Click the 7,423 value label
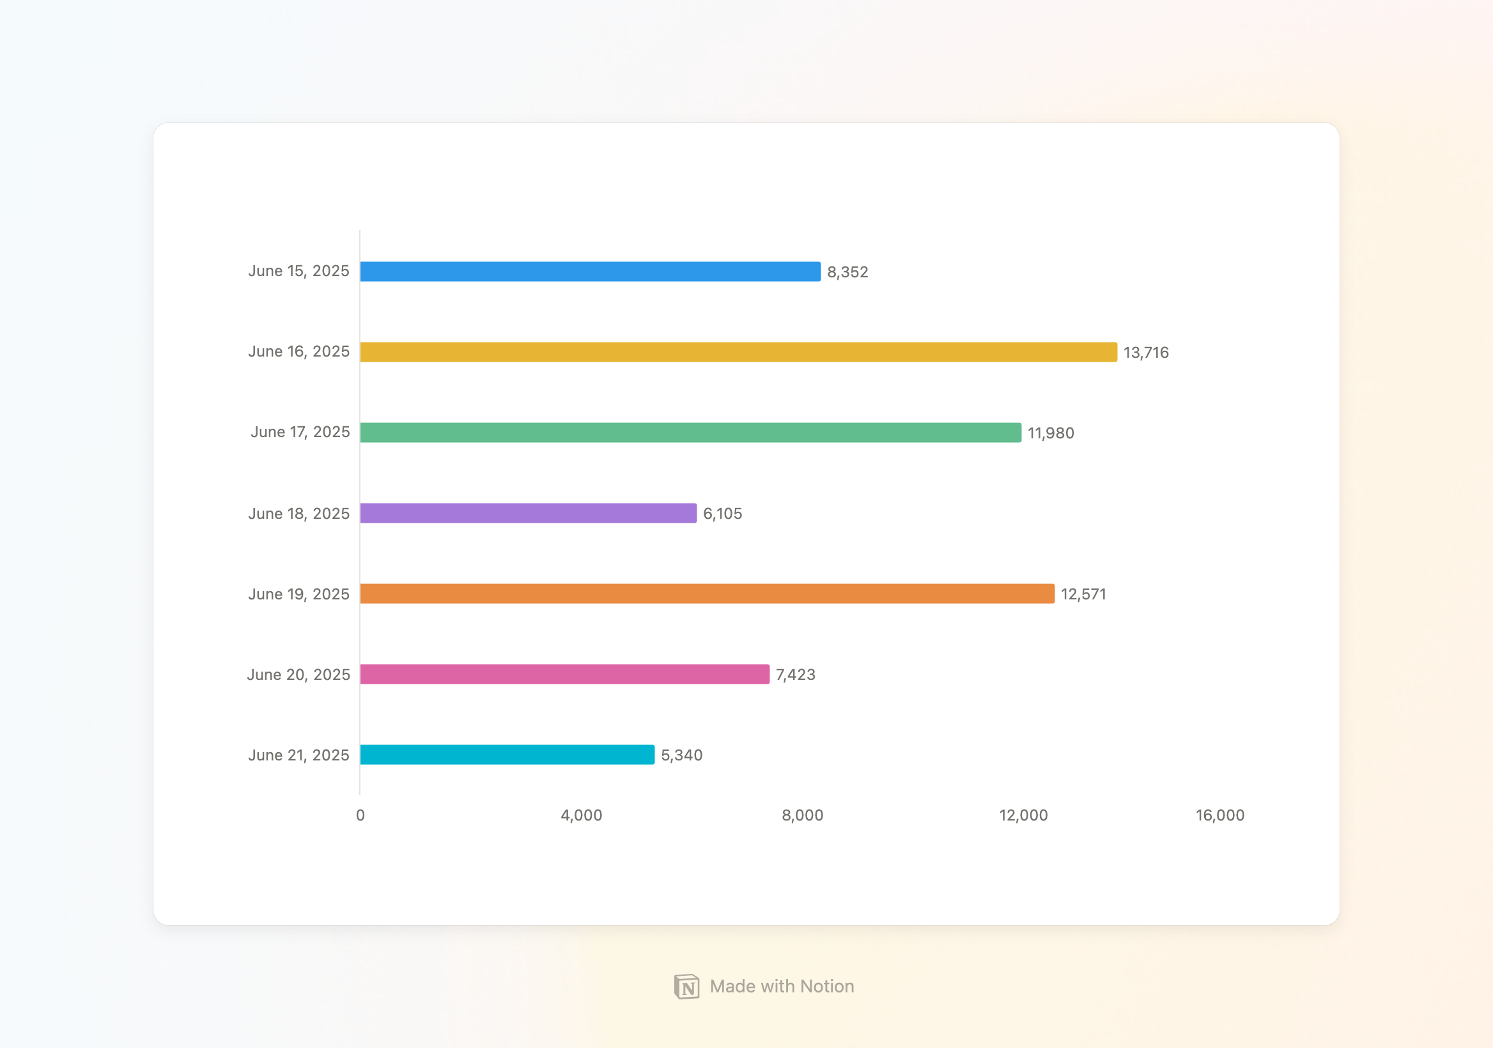The width and height of the screenshot is (1493, 1048). pos(794,675)
